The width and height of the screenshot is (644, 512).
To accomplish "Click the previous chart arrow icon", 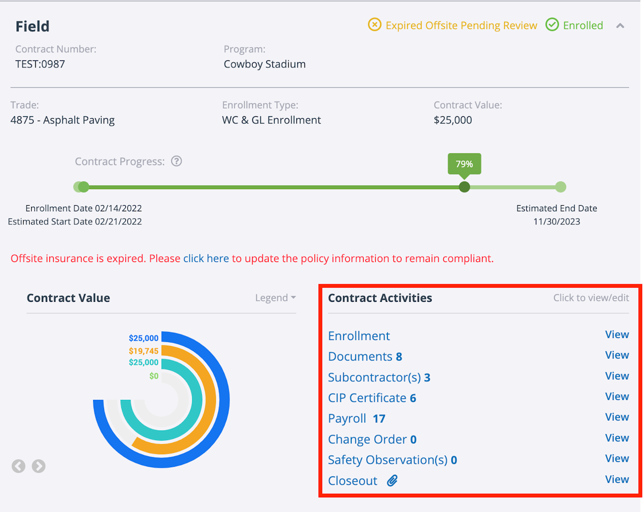I will pos(19,466).
